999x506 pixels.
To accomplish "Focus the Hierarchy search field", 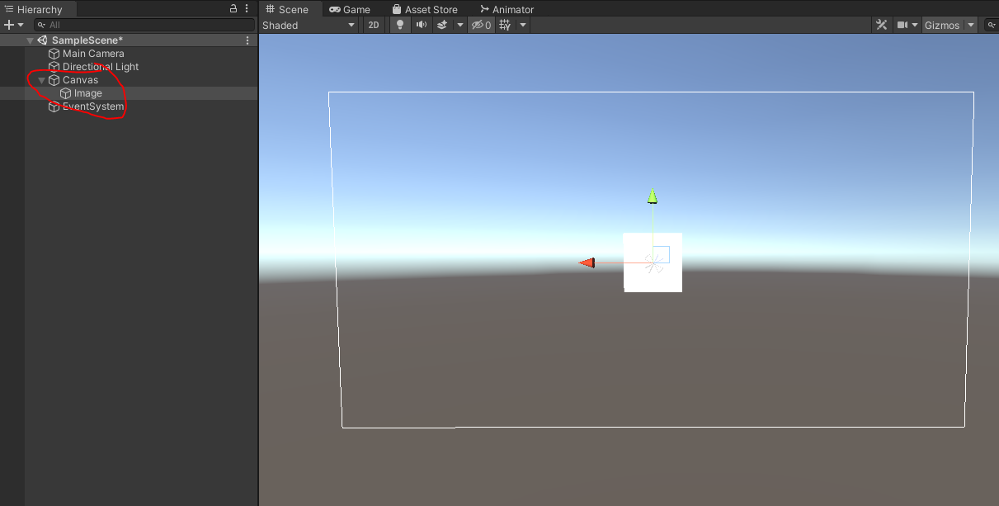I will point(144,25).
